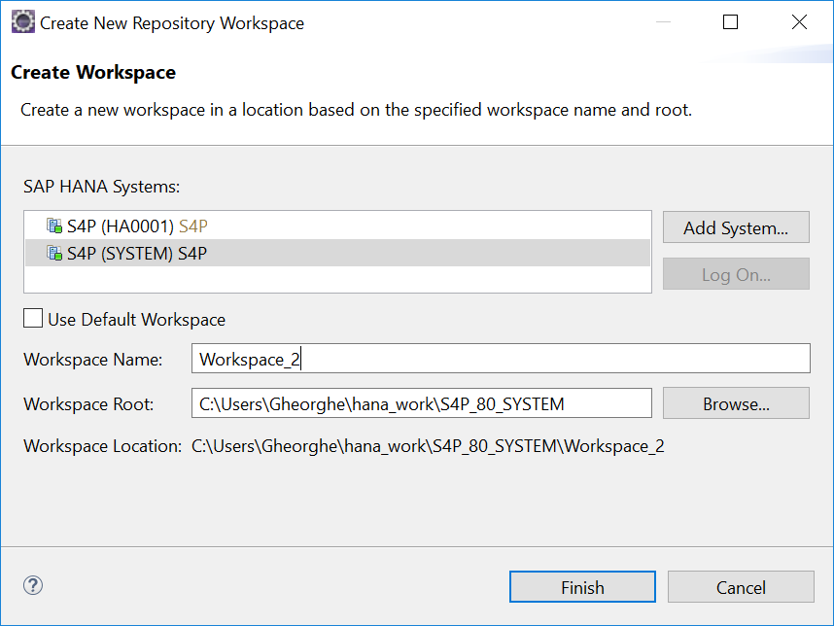Click the 'Workspace Root:' label
This screenshot has height=626, width=834.
tap(88, 404)
